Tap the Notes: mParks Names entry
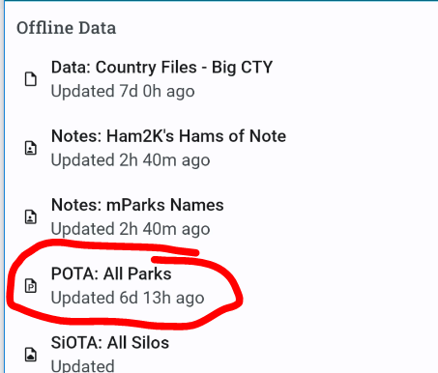 tap(220, 216)
